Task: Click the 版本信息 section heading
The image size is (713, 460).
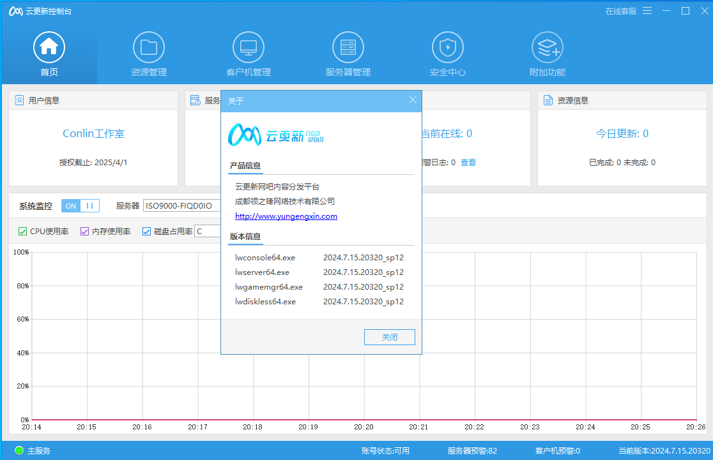Action: click(245, 237)
